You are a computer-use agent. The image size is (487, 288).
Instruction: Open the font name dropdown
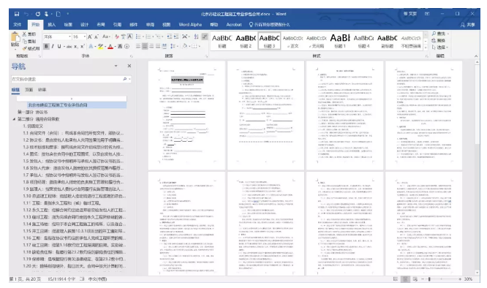[69, 37]
